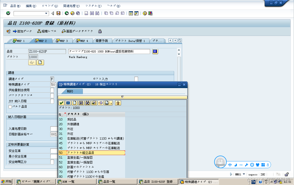This screenshot has height=185, width=294.
Task: Click the popup Find binoculars icon
Action: [81, 103]
